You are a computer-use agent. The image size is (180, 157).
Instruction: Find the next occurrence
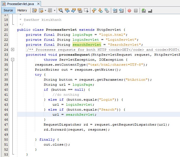(x=74, y=11)
